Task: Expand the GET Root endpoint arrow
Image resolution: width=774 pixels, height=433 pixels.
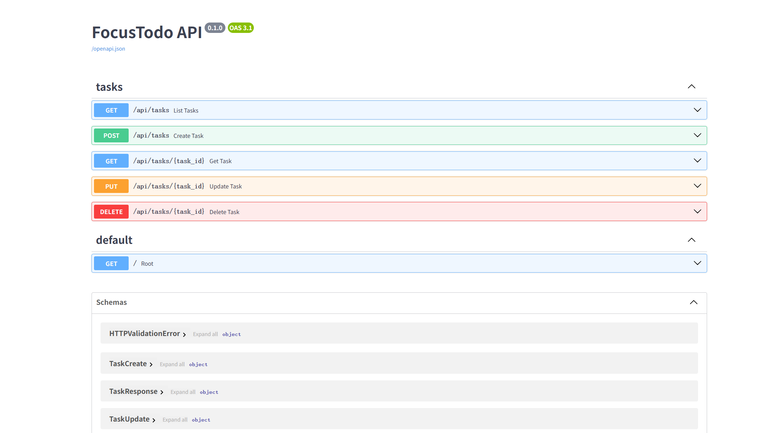Action: (x=697, y=263)
